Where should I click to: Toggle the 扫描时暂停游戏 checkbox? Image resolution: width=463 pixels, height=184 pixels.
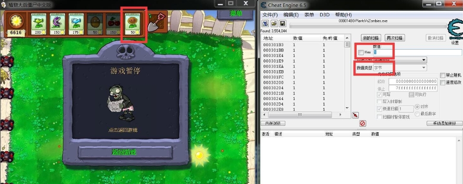point(380,117)
